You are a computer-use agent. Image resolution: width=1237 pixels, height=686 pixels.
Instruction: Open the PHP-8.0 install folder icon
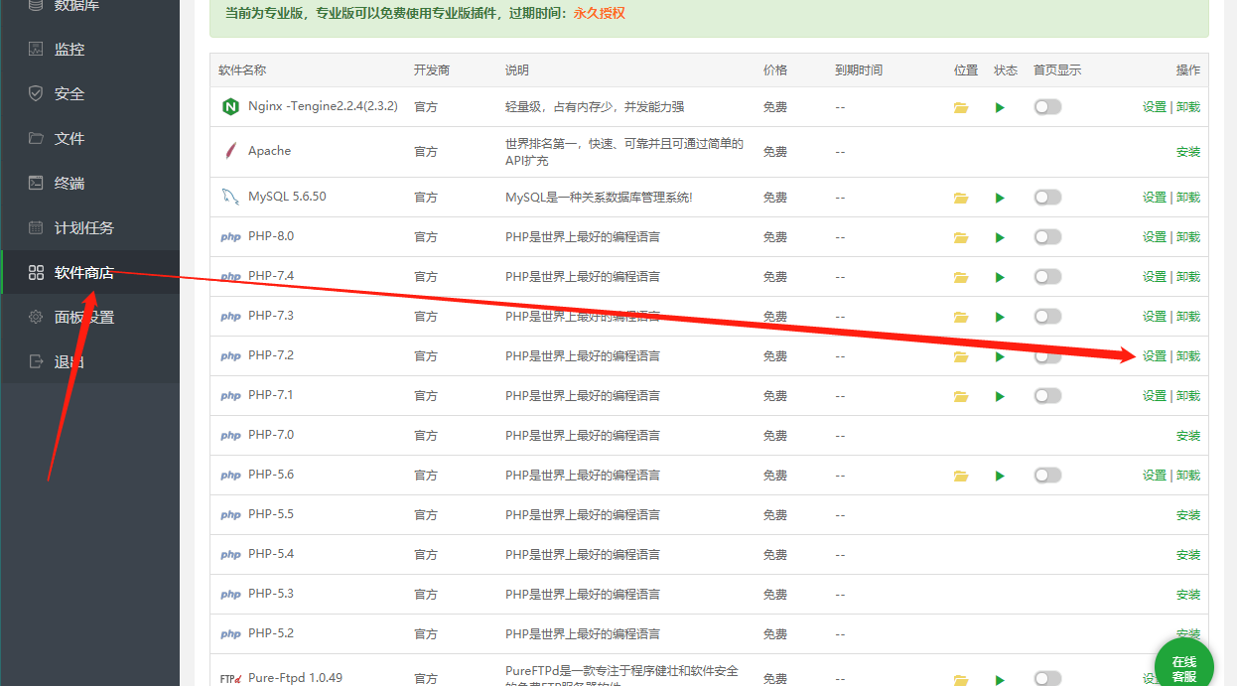pyautogui.click(x=960, y=237)
